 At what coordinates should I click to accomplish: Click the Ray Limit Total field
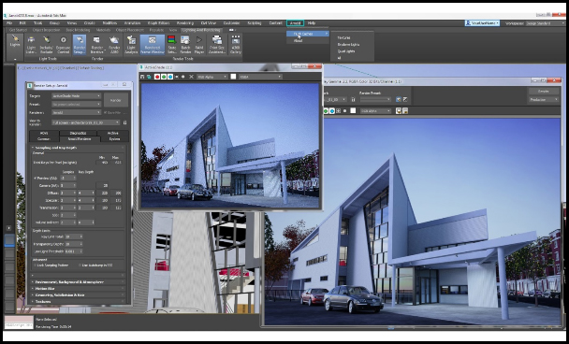(x=74, y=236)
